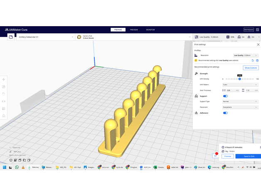Click the Show Custom button
261x196 pixels.
pyautogui.click(x=251, y=68)
